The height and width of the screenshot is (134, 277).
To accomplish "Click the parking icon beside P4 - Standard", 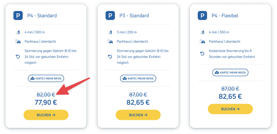I will (x=18, y=16).
